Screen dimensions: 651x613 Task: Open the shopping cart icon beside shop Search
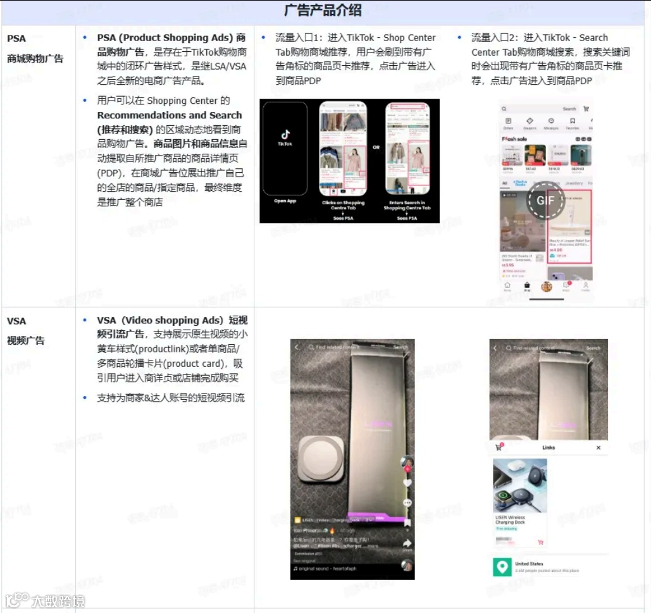coord(586,109)
